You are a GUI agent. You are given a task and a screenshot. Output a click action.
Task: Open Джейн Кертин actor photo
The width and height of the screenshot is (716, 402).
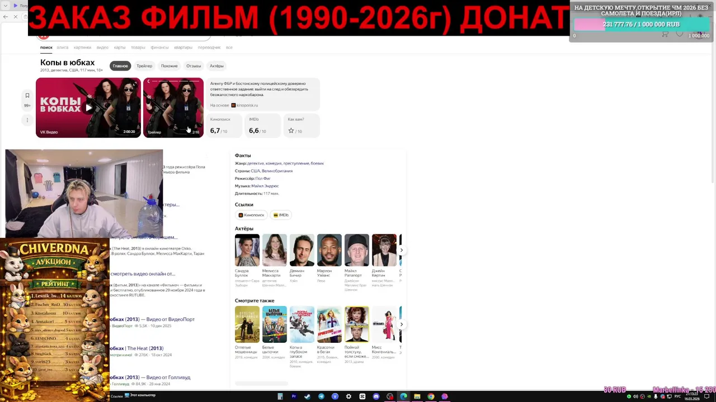(x=384, y=250)
